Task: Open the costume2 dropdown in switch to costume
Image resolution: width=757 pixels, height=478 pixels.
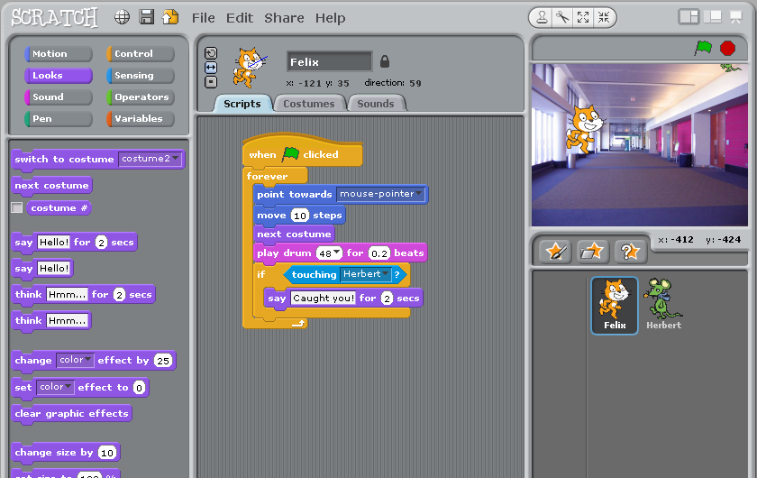Action: click(x=150, y=159)
